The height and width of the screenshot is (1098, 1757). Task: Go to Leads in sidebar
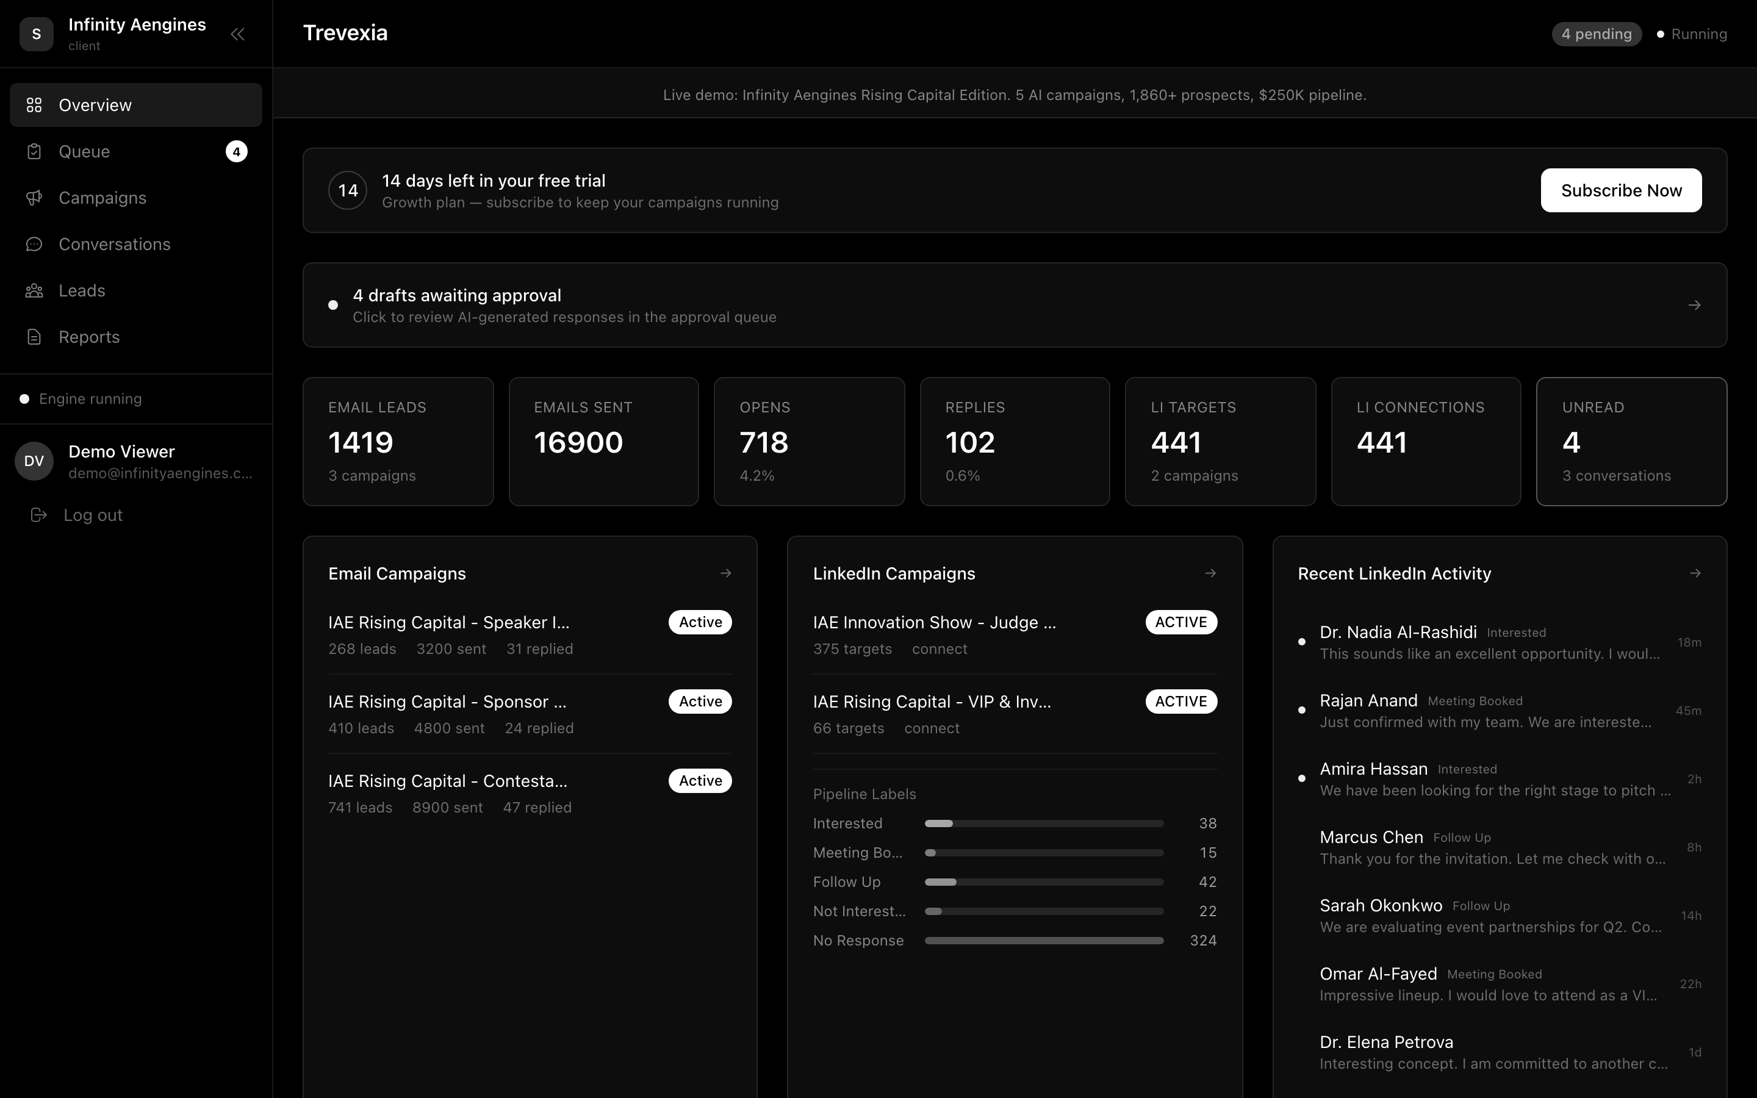pyautogui.click(x=82, y=291)
